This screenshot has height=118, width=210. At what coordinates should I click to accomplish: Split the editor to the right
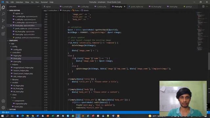(203, 7)
